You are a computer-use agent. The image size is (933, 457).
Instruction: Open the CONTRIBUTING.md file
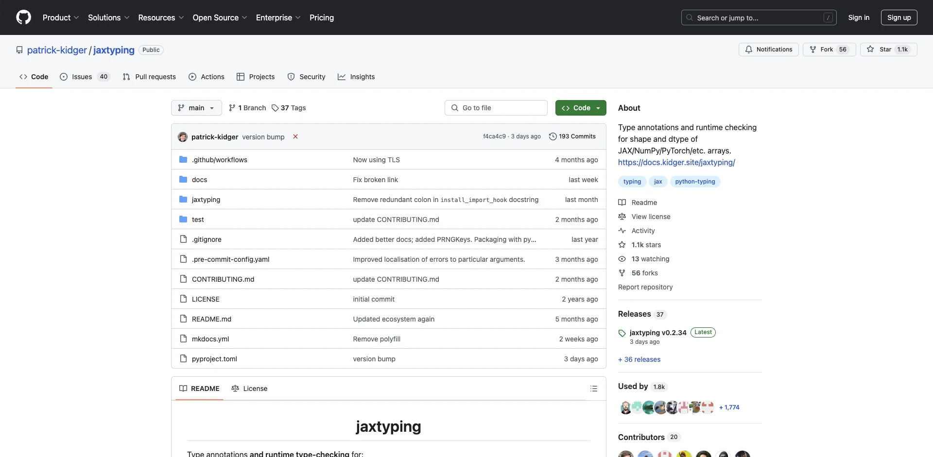[223, 279]
